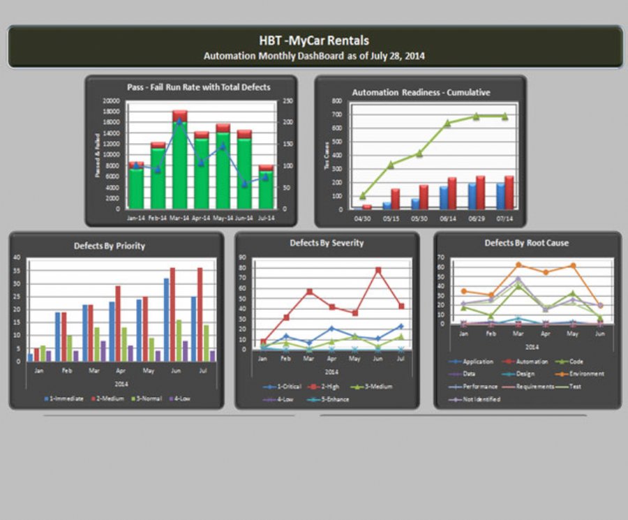Image resolution: width=628 pixels, height=520 pixels.
Task: Select the Application legend entry in Root Cause chart
Action: [476, 362]
